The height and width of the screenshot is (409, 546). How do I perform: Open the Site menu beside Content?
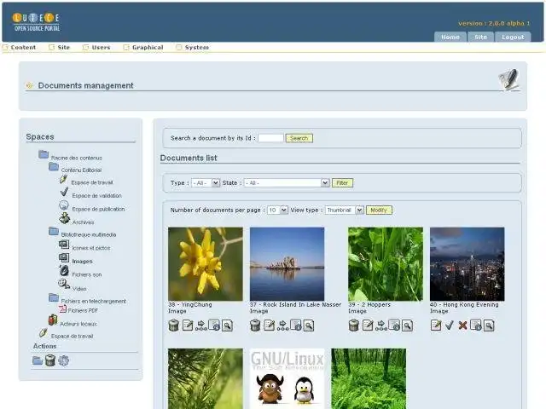tap(64, 48)
